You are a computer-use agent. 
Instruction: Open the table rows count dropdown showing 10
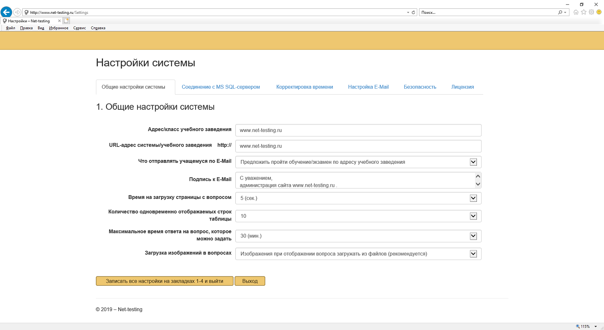[474, 216]
